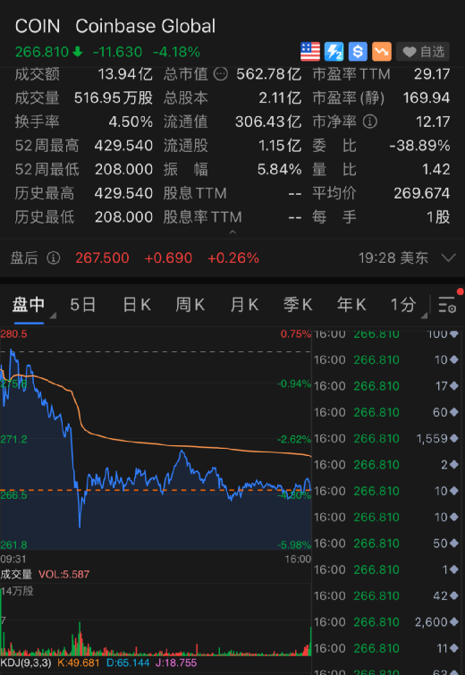Open chart settings list icon
This screenshot has width=465, height=675.
coord(447,304)
